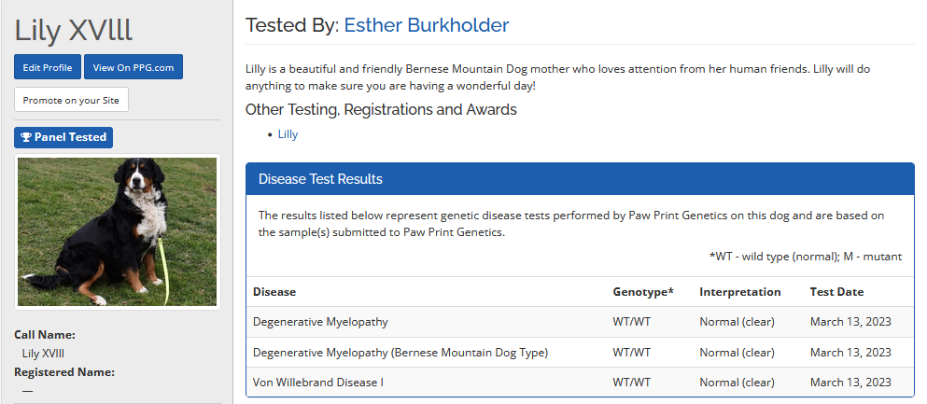Click the Call Name label

pos(45,334)
